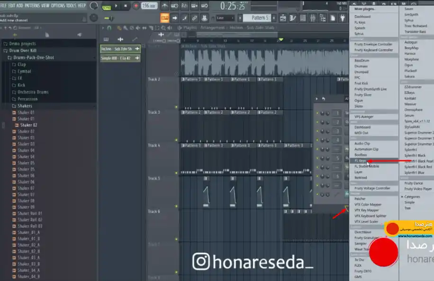Image resolution: width=434 pixels, height=281 pixels.
Task: Switch the Song/Pattern mode toggle
Action: point(106,8)
